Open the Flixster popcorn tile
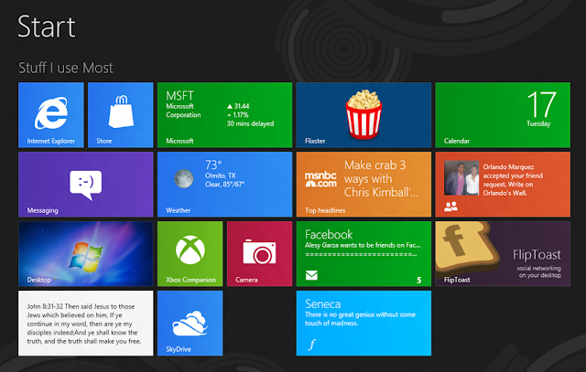This screenshot has width=586, height=372. (364, 115)
